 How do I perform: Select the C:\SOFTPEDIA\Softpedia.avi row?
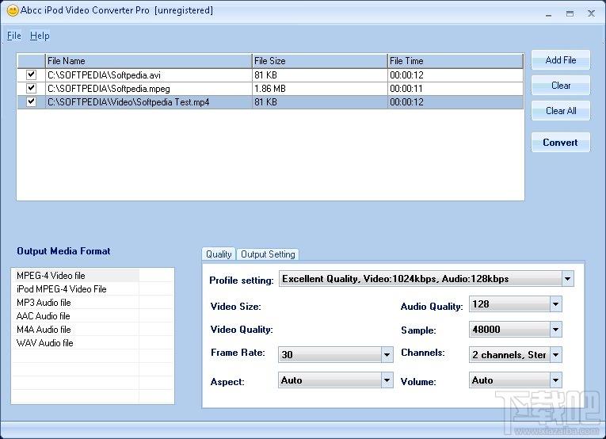(x=270, y=75)
